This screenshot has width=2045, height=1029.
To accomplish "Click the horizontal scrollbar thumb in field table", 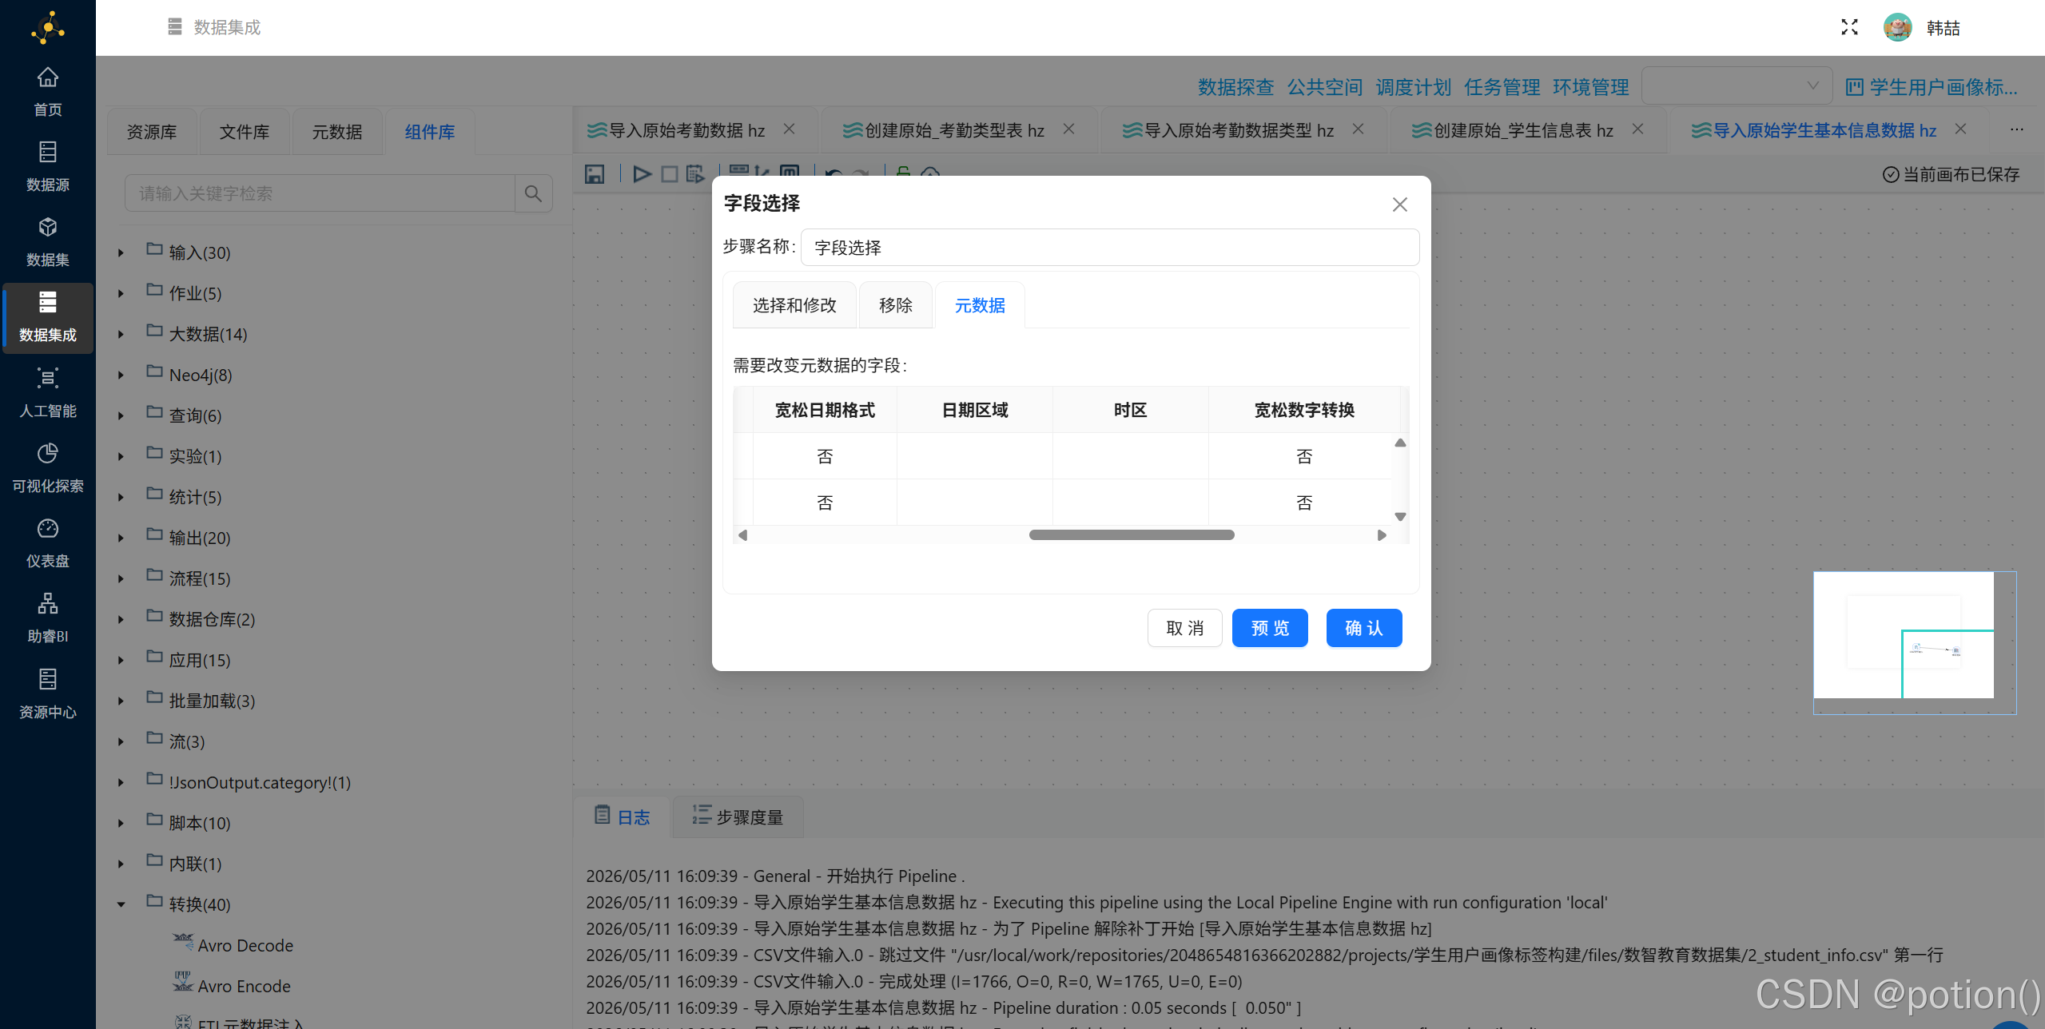I will point(1132,534).
